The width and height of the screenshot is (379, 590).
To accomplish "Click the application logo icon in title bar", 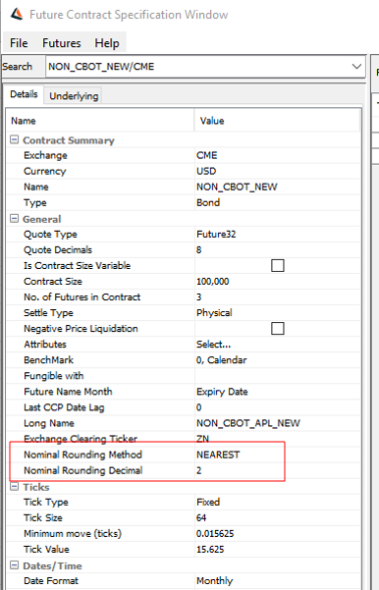I will [x=17, y=15].
